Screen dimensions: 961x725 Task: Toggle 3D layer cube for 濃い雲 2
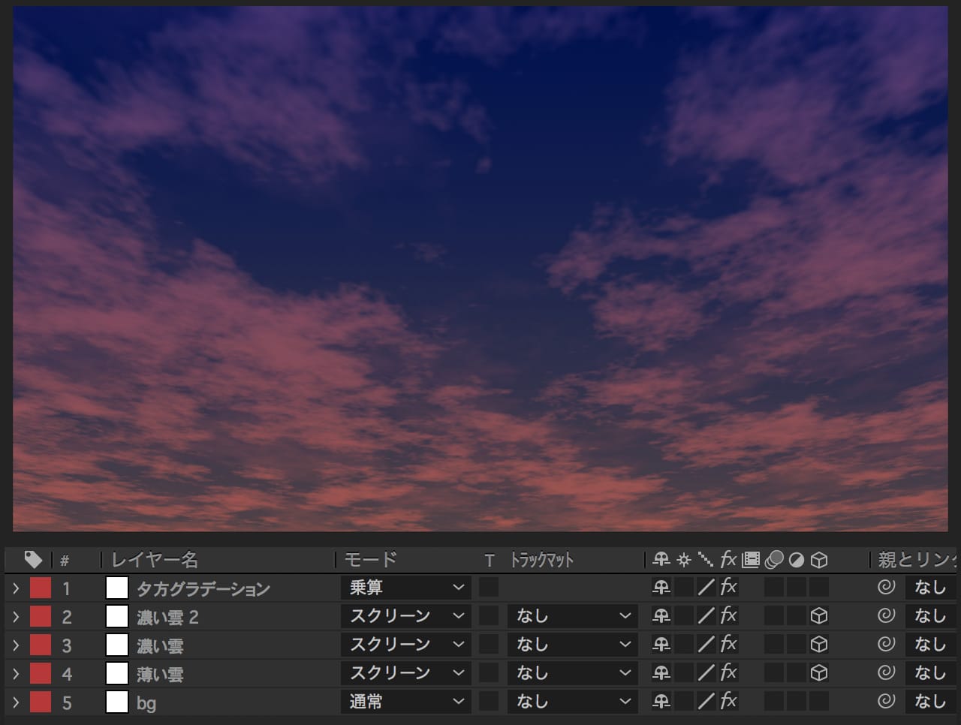pos(819,616)
